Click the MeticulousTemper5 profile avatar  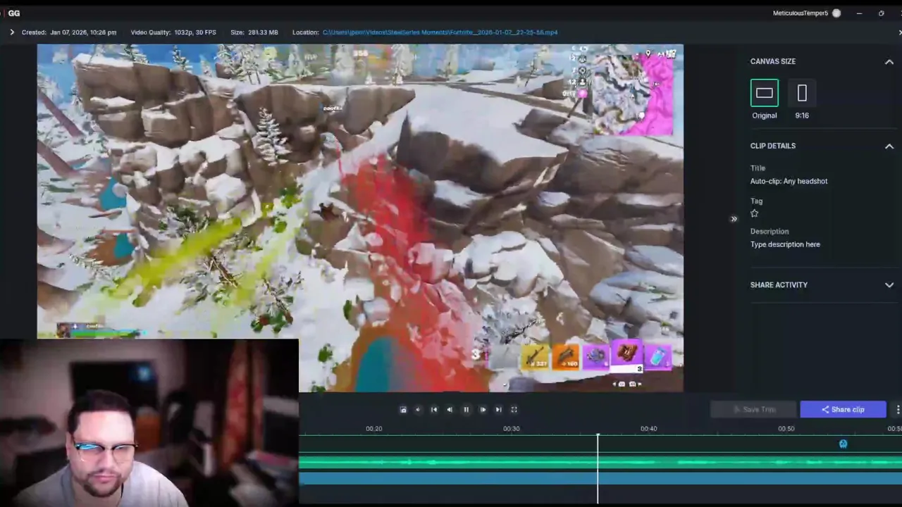pyautogui.click(x=836, y=13)
